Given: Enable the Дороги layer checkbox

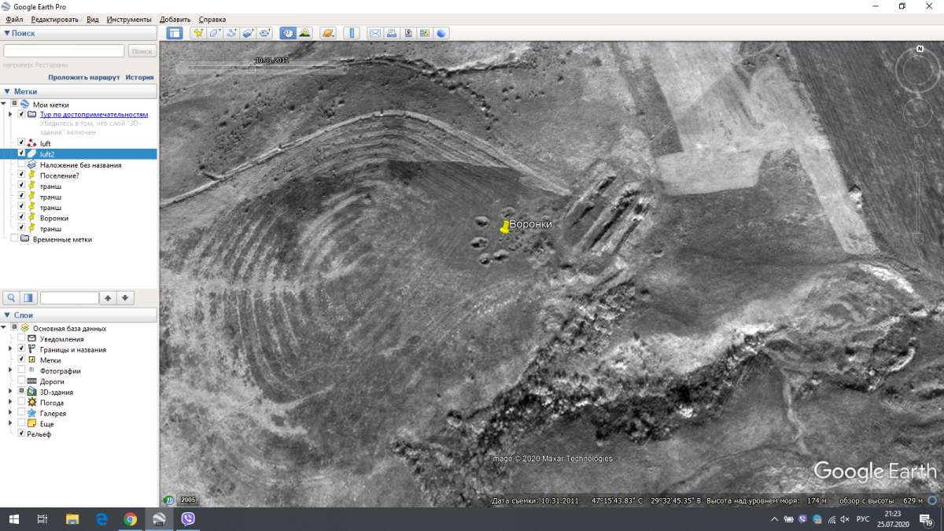Looking at the screenshot, I should point(21,382).
